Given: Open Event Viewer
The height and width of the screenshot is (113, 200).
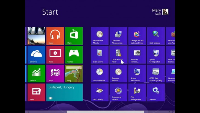Looking at the screenshot, I should pyautogui.click(x=100, y=55).
